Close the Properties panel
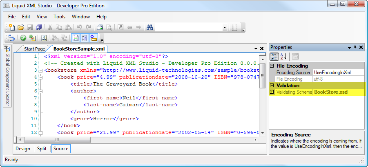368x167 pixels. pyautogui.click(x=361, y=47)
